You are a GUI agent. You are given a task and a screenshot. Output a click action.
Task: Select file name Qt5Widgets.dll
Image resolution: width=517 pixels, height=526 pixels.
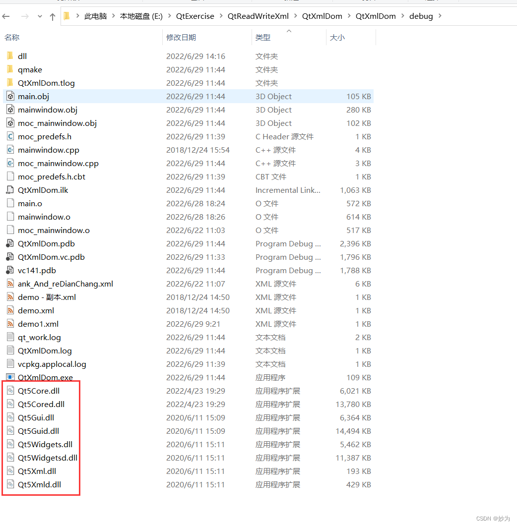click(x=45, y=445)
